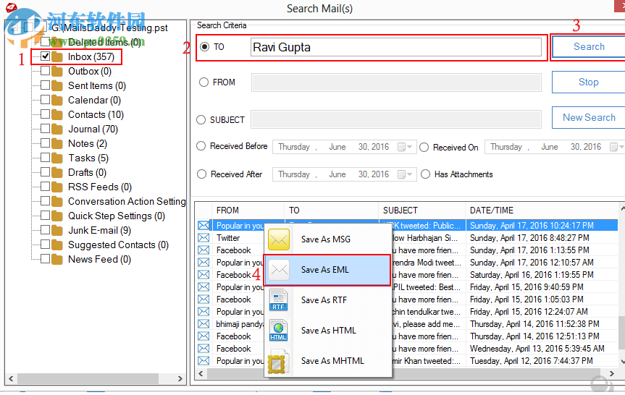625x395 pixels.
Task: Check the Outbox (0) checkbox
Action: coord(46,71)
